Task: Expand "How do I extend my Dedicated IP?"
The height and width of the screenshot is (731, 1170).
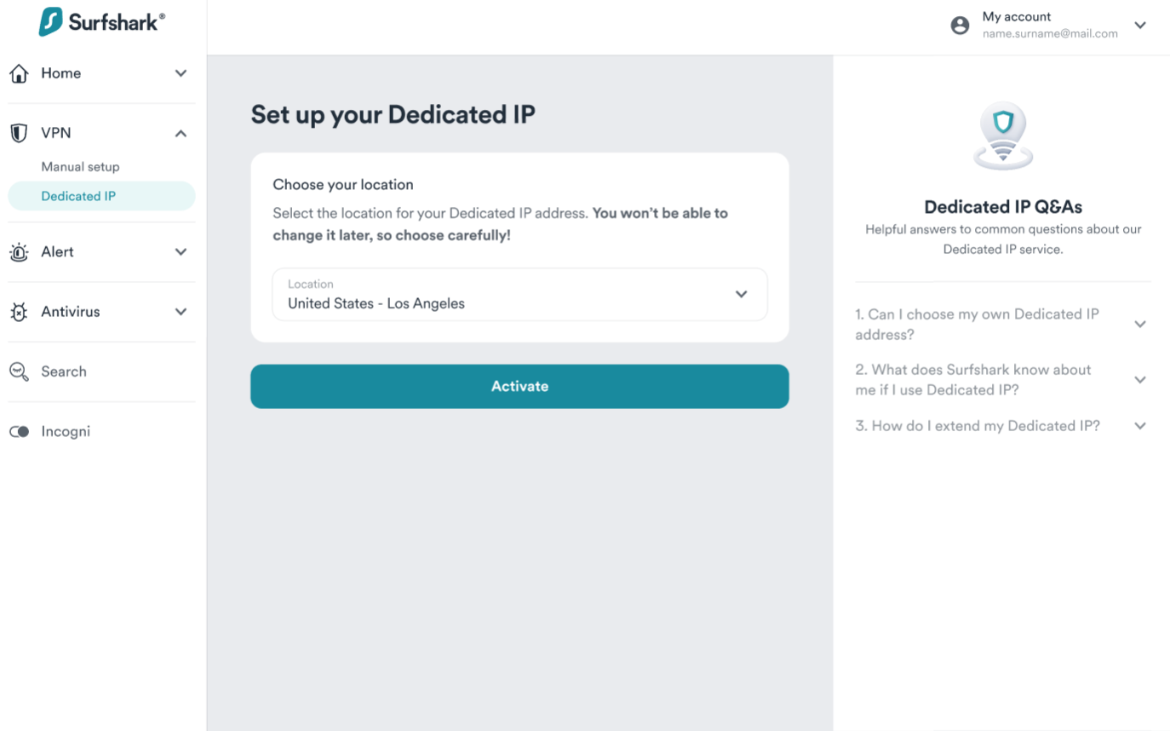Action: [1140, 426]
